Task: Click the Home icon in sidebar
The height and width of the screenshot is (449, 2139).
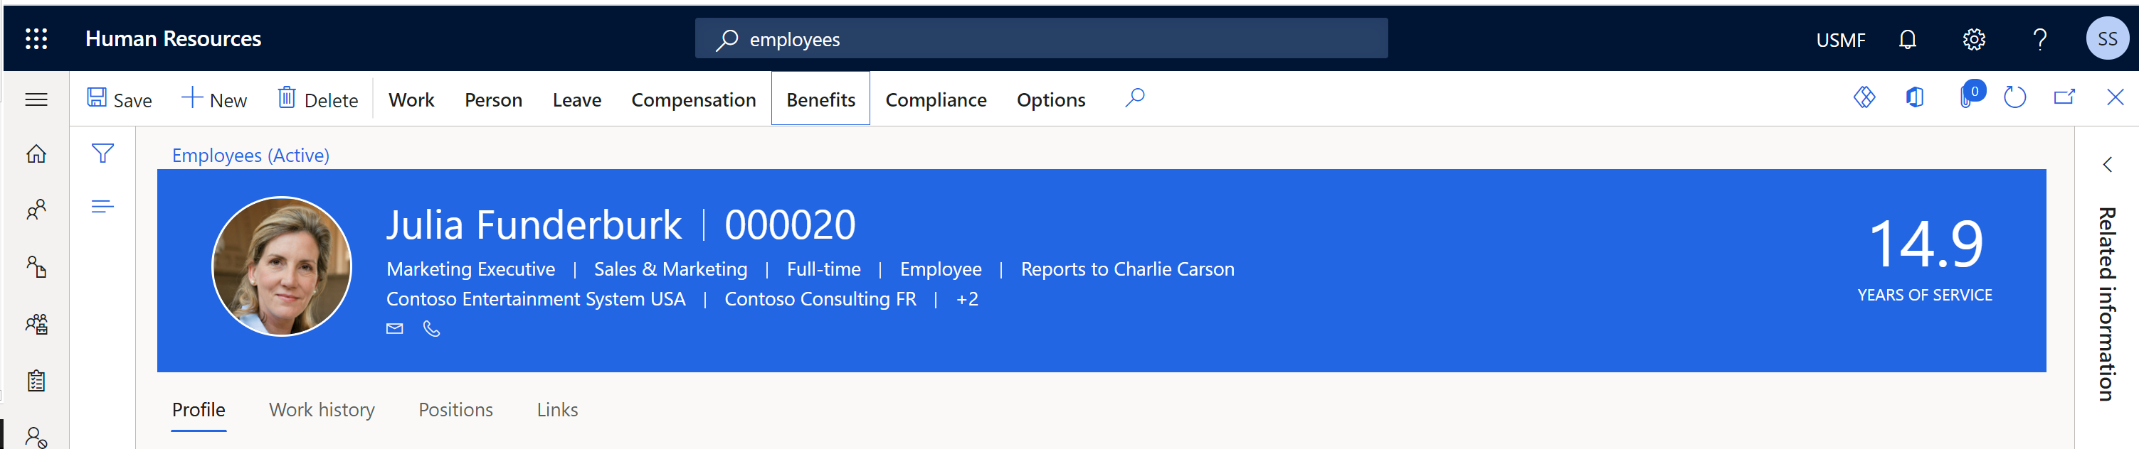Action: tap(36, 154)
